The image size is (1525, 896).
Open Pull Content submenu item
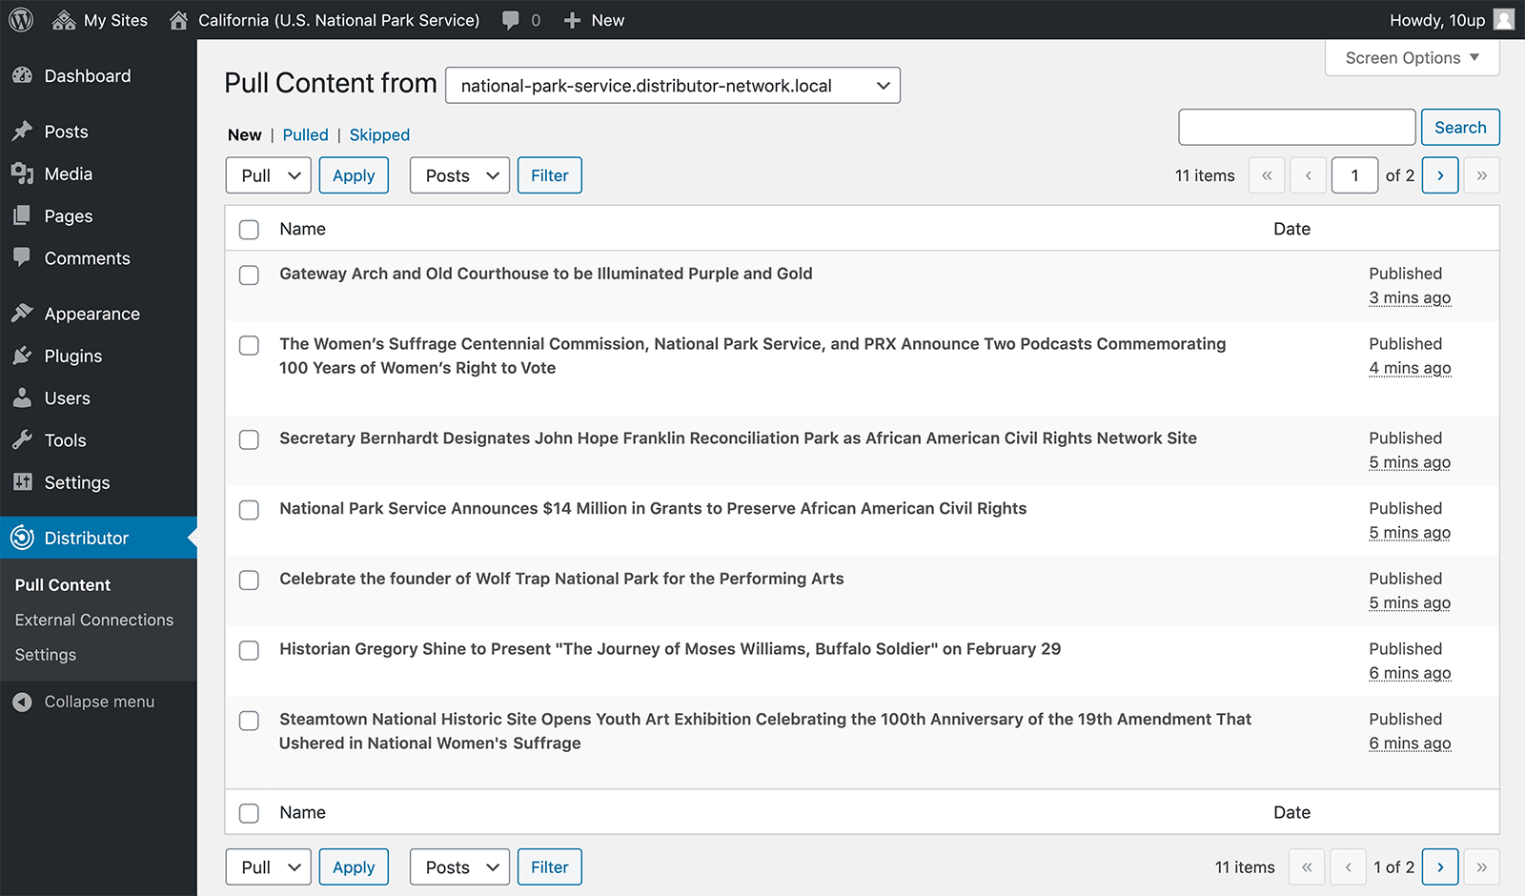point(63,584)
